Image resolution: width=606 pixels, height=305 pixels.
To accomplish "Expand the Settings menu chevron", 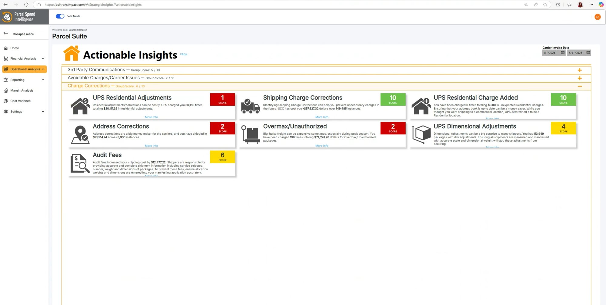I will [43, 112].
